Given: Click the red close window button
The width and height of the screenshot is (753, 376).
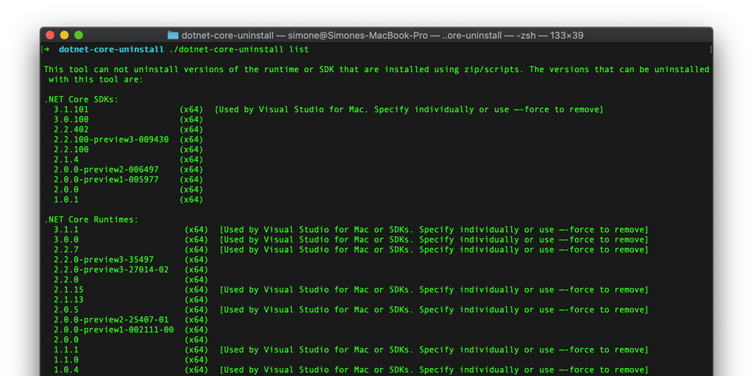Looking at the screenshot, I should 51,35.
